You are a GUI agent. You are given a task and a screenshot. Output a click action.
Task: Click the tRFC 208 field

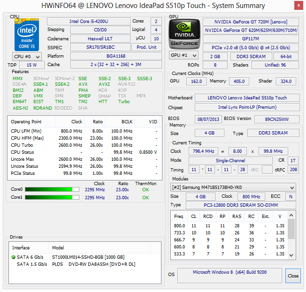[293, 170]
